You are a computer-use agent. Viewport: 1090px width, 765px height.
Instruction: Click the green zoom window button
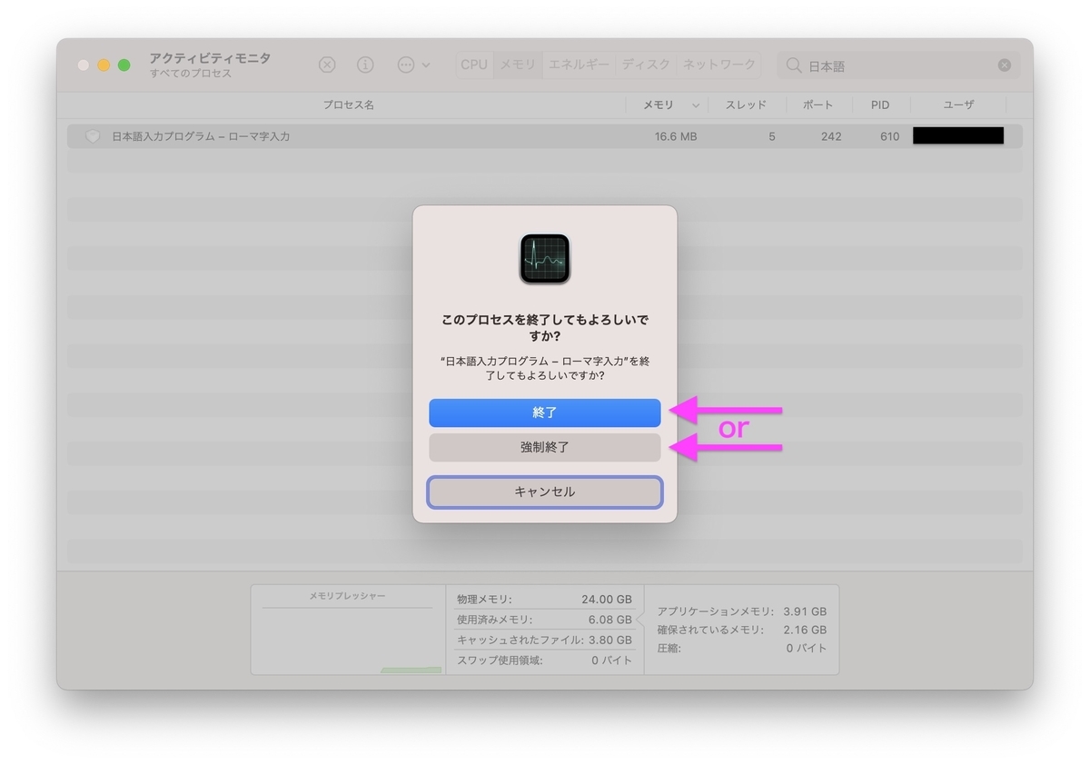click(x=124, y=65)
